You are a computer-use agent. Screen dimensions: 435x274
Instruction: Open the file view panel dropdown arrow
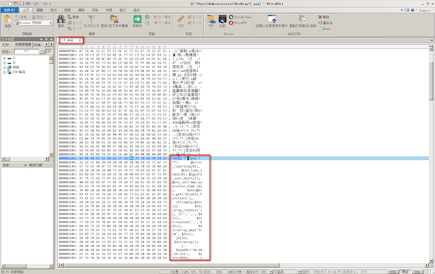41,39
